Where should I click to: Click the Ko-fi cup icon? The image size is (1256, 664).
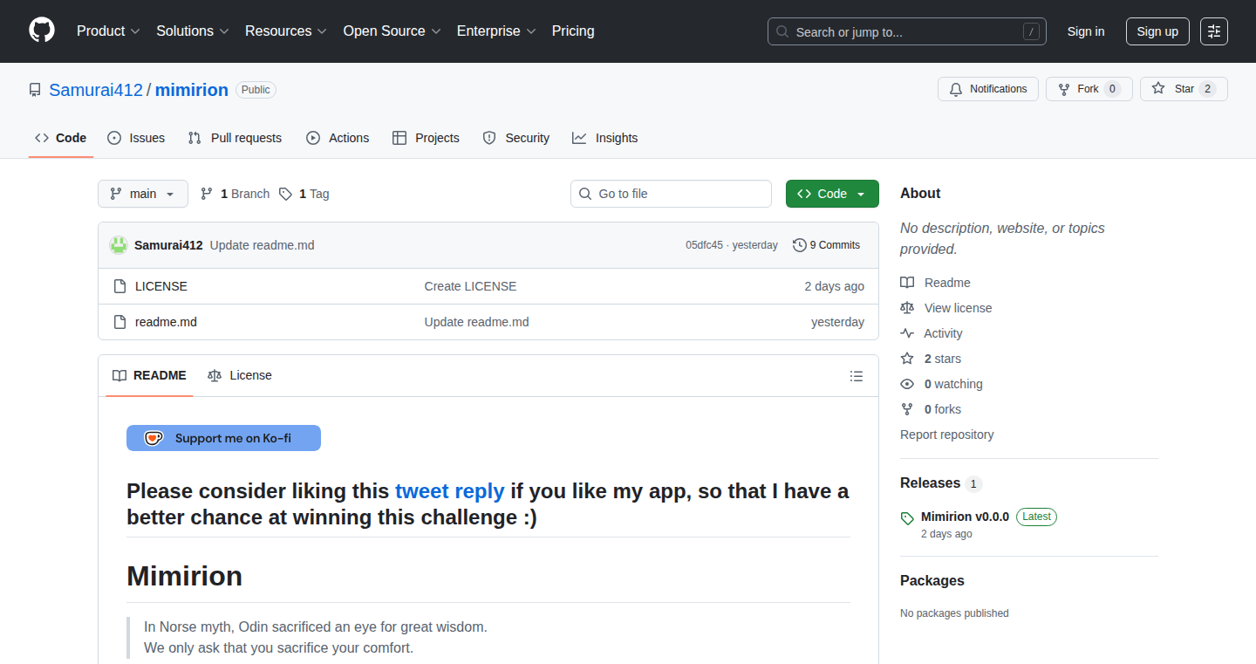pyautogui.click(x=154, y=438)
